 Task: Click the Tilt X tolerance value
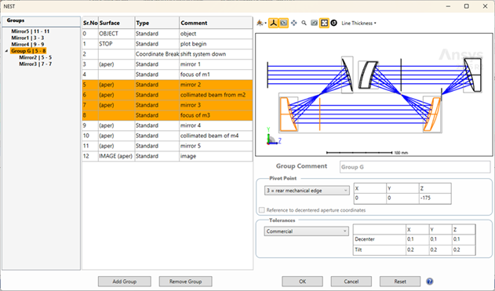click(417, 249)
